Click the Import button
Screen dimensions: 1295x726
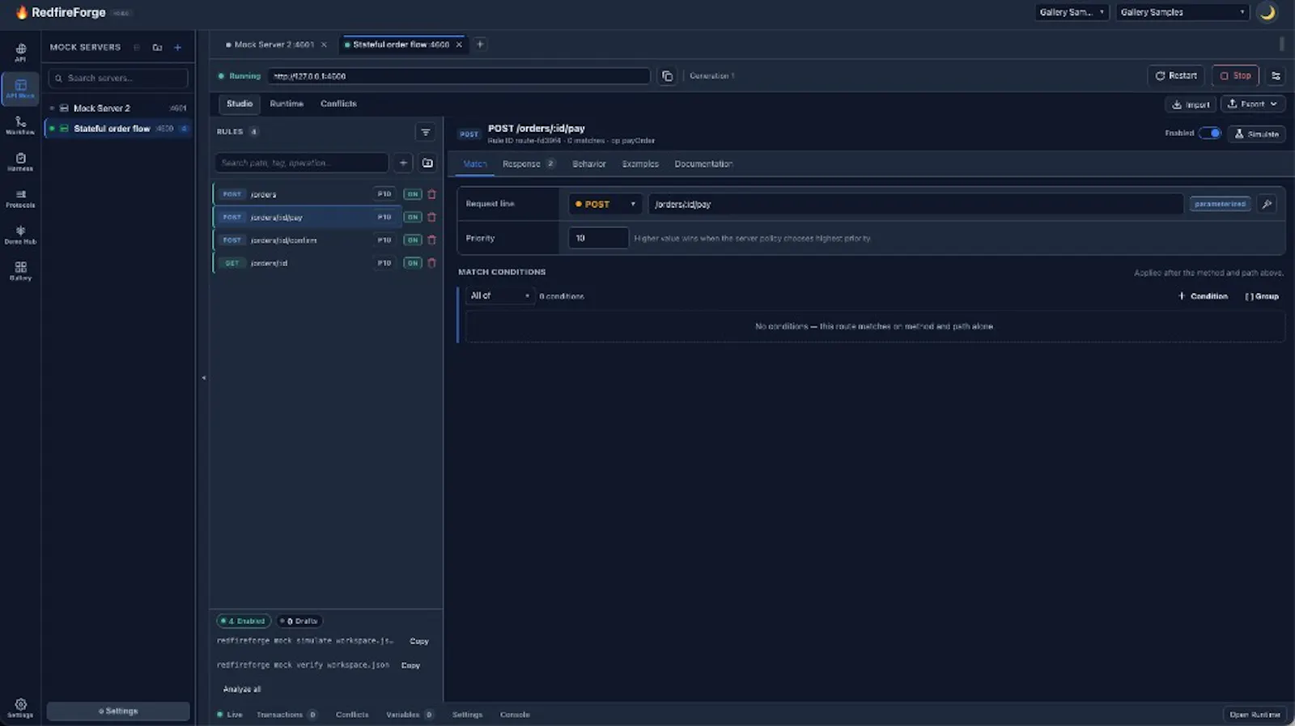(1191, 104)
